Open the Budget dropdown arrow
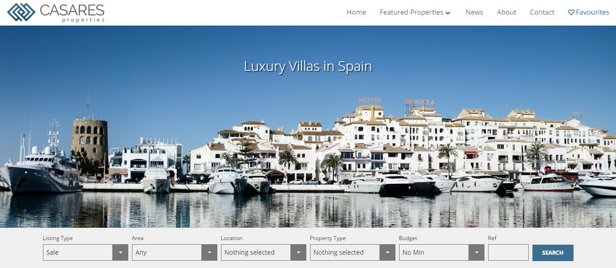This screenshot has width=616, height=268. pos(476,253)
